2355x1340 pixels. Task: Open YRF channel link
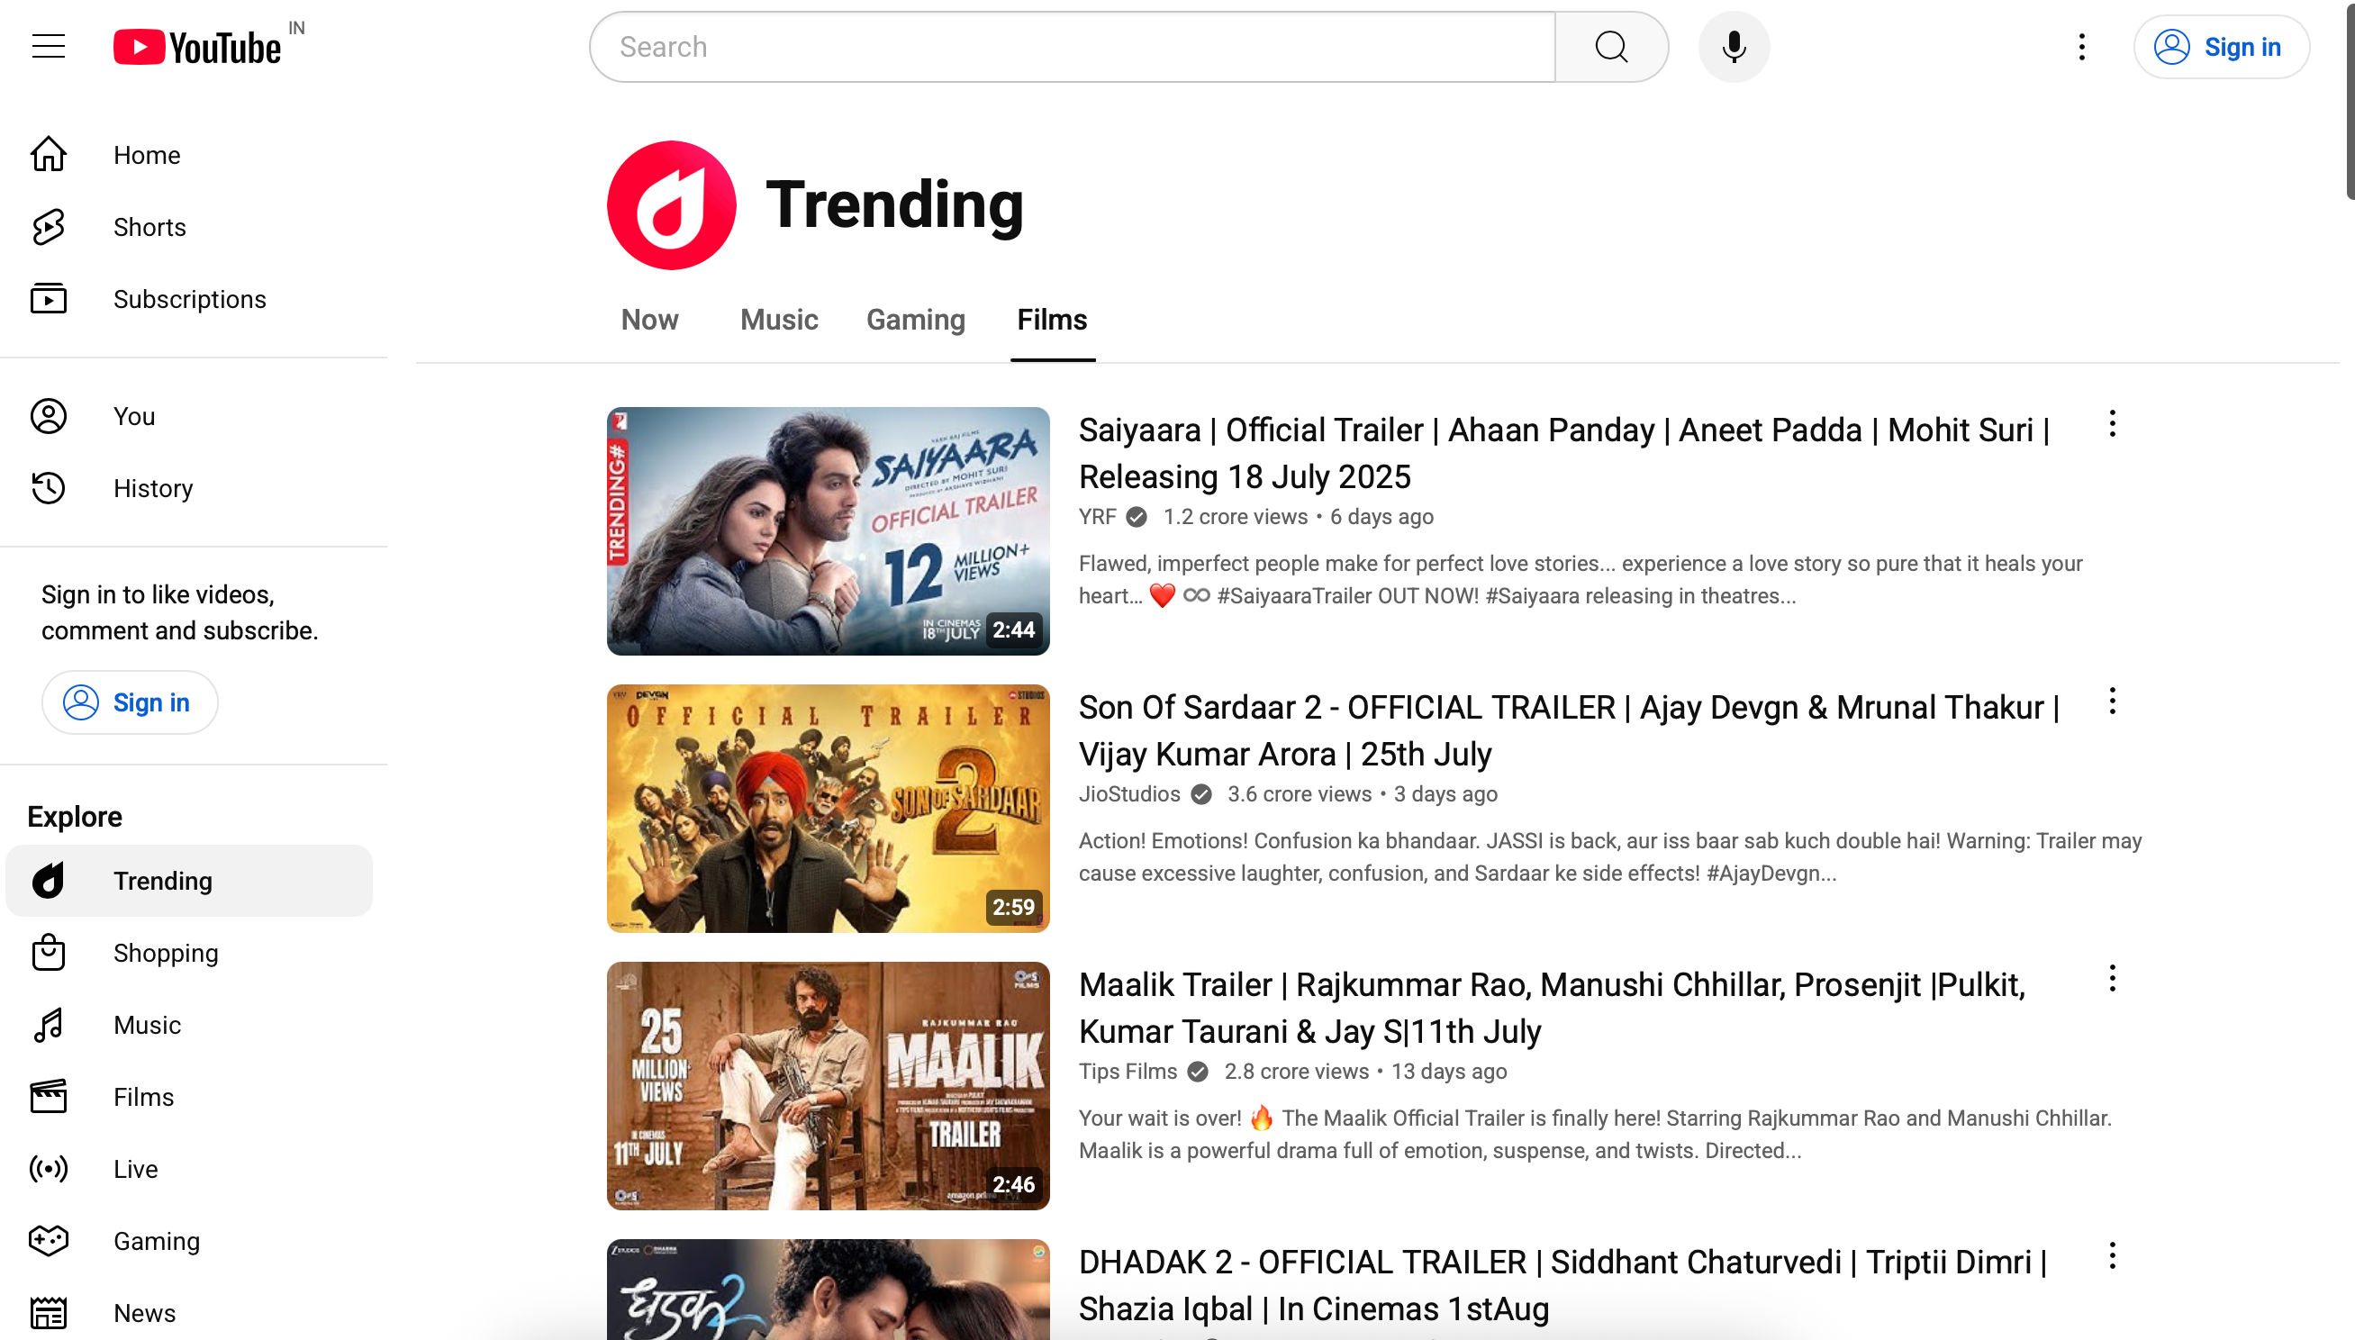coord(1097,516)
